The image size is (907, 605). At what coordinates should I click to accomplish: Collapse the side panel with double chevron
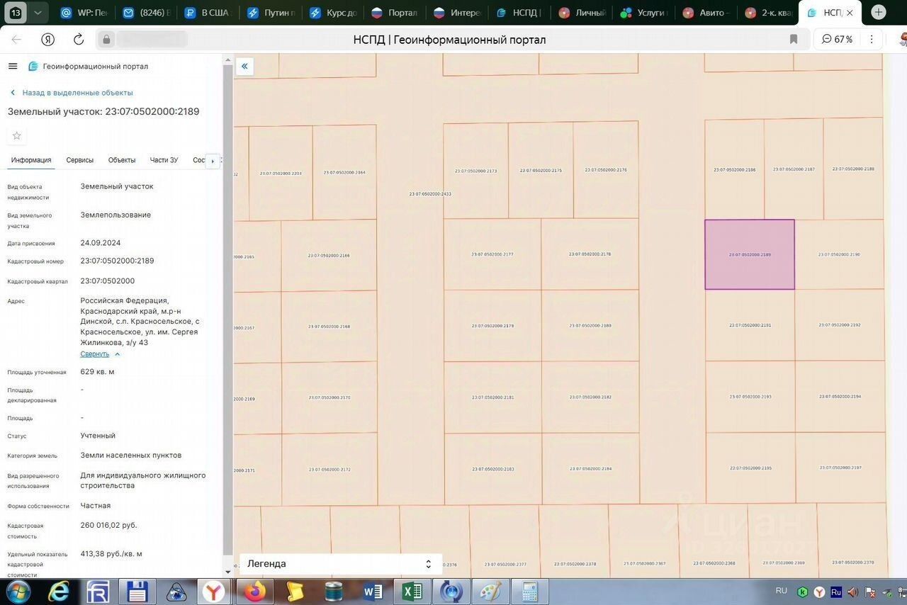pos(244,67)
